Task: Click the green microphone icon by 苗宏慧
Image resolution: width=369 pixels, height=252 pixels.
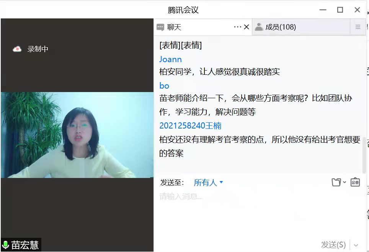Action: pyautogui.click(x=6, y=245)
